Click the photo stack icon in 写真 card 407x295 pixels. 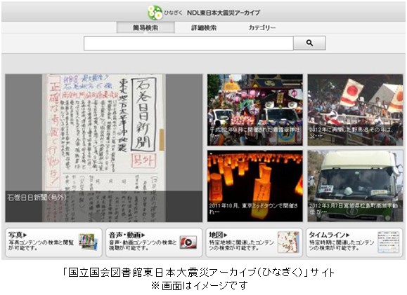(89, 242)
